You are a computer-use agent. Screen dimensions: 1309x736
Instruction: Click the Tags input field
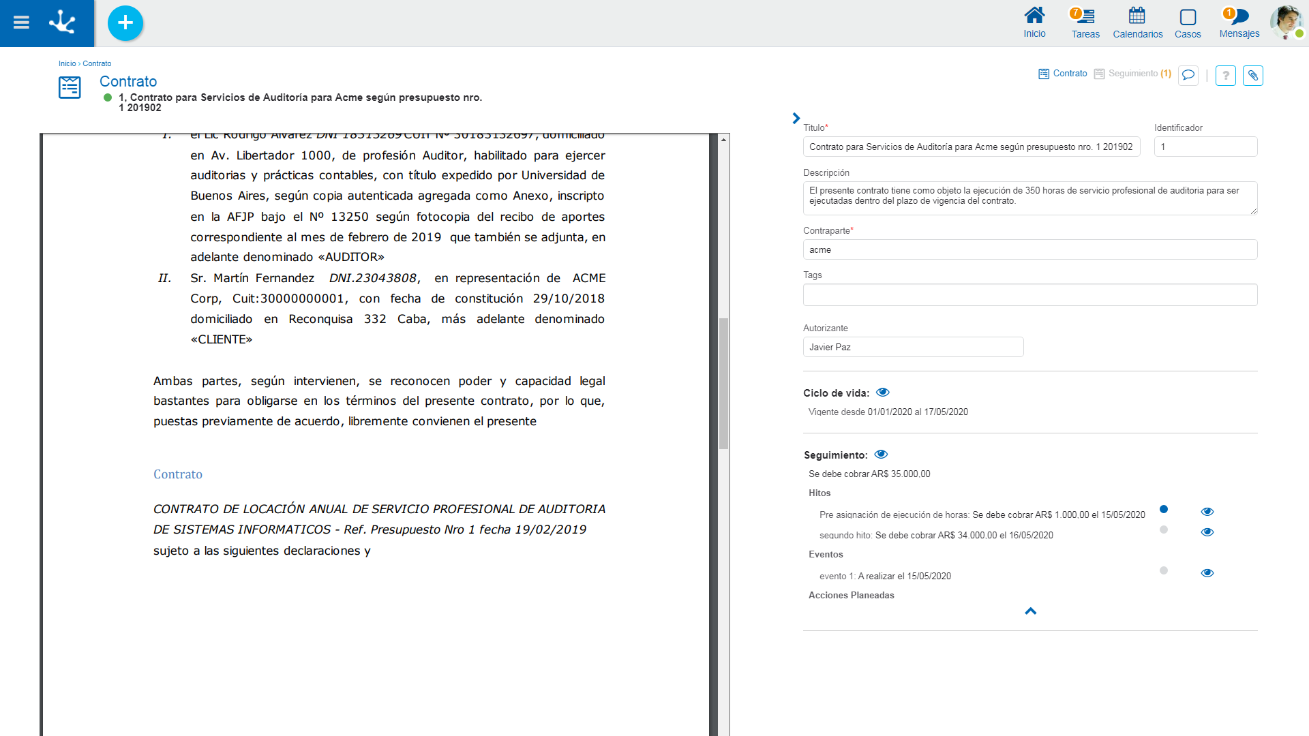tap(1030, 295)
